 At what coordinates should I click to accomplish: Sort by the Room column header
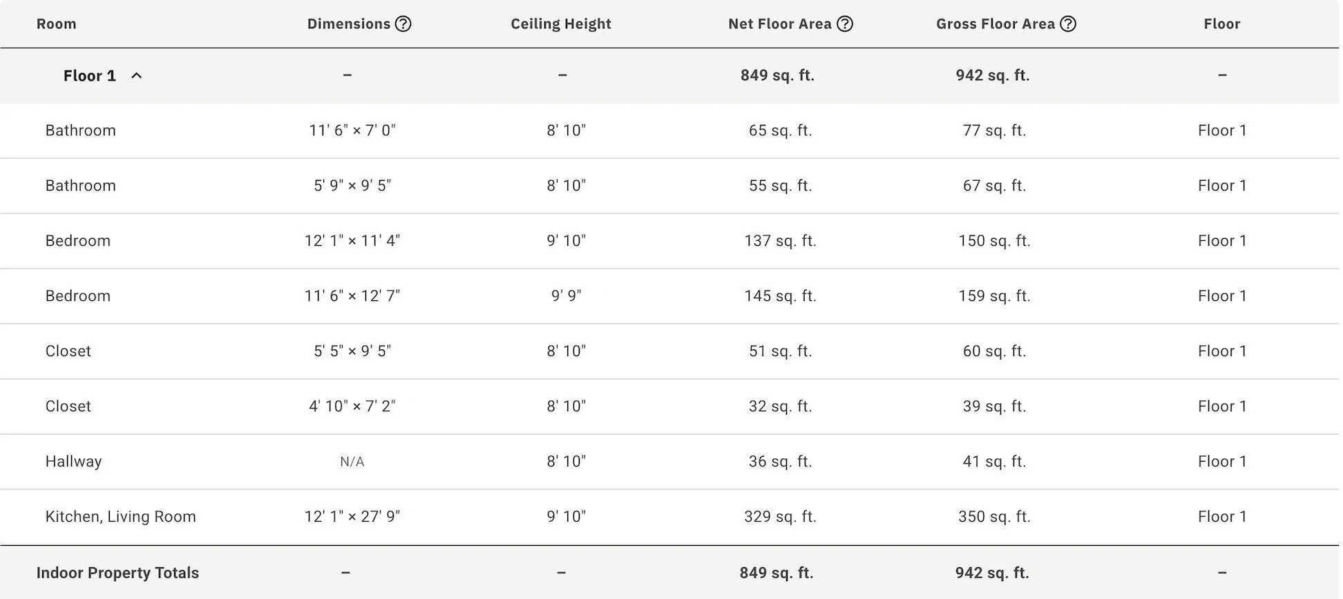pyautogui.click(x=57, y=24)
